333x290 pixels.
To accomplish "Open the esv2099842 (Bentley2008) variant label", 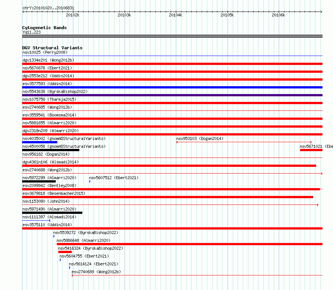I will tap(49, 185).
